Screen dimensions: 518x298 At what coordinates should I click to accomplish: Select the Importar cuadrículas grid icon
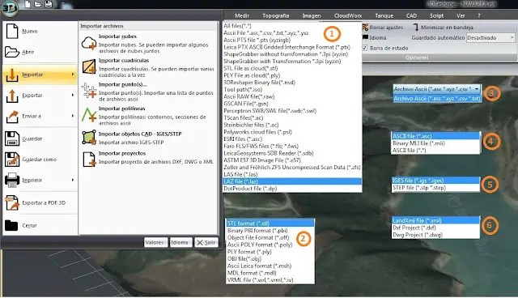[89, 67]
